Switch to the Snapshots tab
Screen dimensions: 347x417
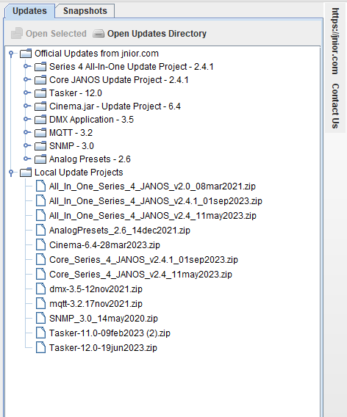point(85,11)
